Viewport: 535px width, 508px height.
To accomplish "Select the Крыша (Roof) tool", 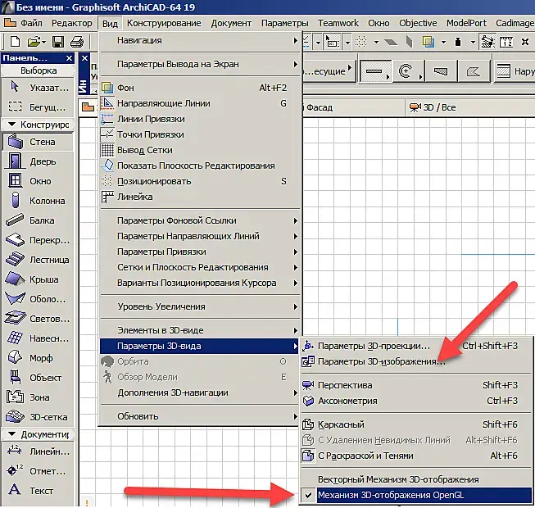I will 38,279.
